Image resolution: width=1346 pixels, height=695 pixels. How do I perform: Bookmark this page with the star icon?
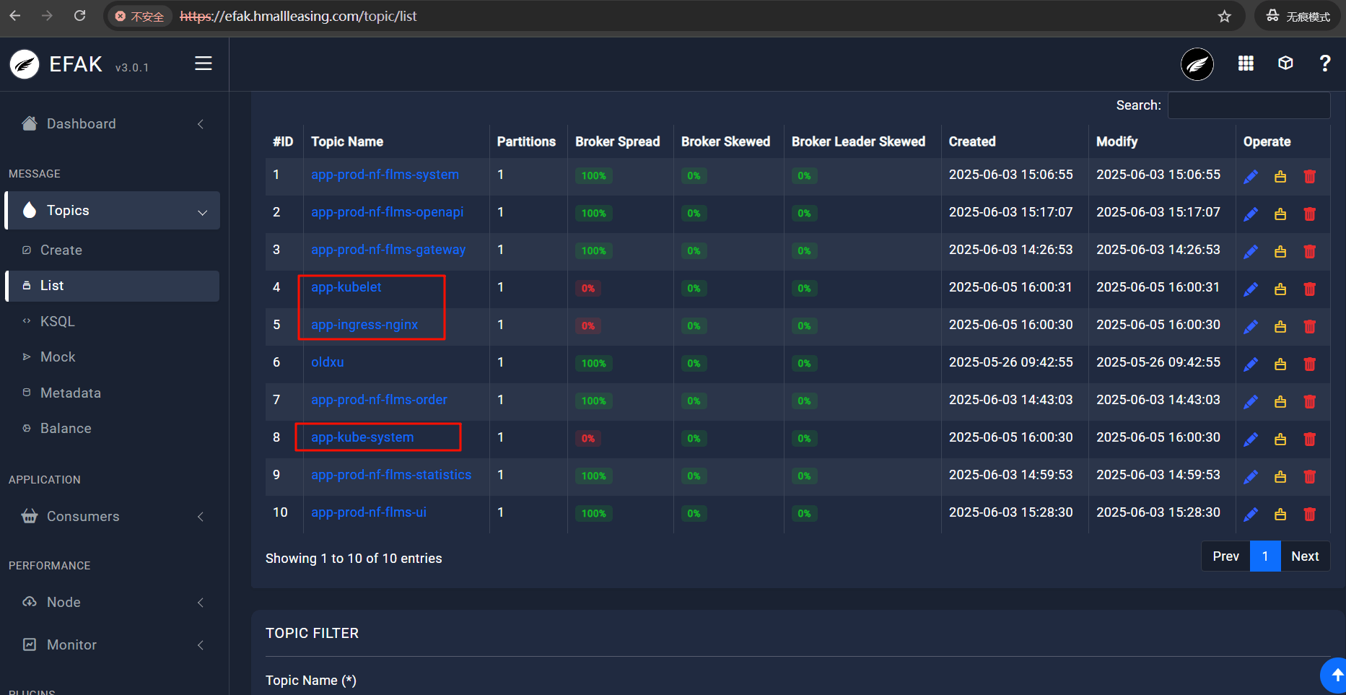(x=1224, y=16)
